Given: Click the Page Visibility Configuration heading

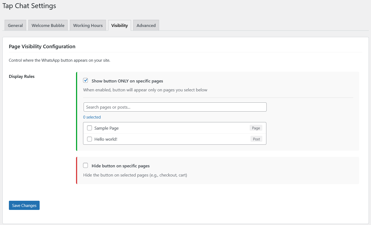Looking at the screenshot, I should [42, 46].
